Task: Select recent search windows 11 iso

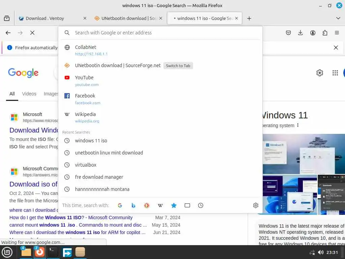Action: click(160, 141)
